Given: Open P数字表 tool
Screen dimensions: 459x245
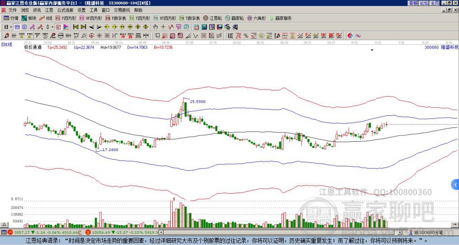Looking at the screenshot, I should coord(116,18).
